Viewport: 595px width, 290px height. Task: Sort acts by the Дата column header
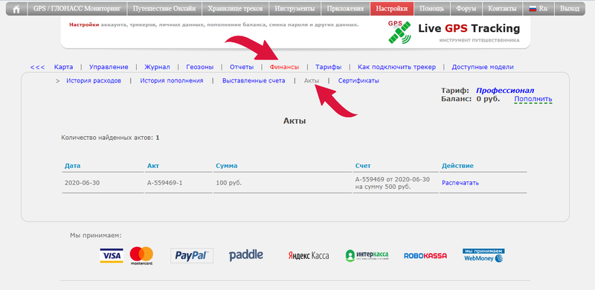pyautogui.click(x=72, y=166)
